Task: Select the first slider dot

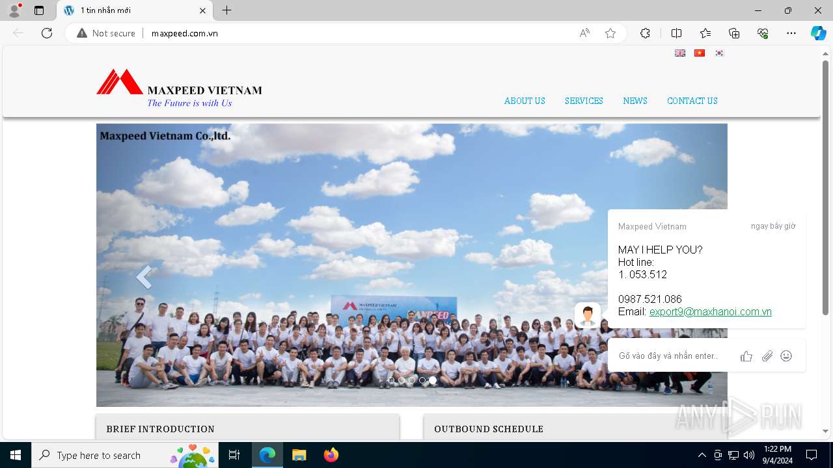Action: click(391, 380)
